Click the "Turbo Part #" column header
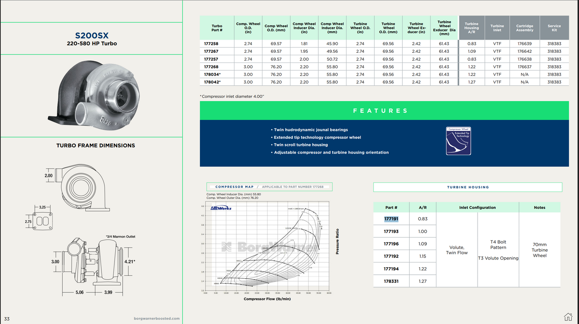579x324 pixels. [x=217, y=28]
